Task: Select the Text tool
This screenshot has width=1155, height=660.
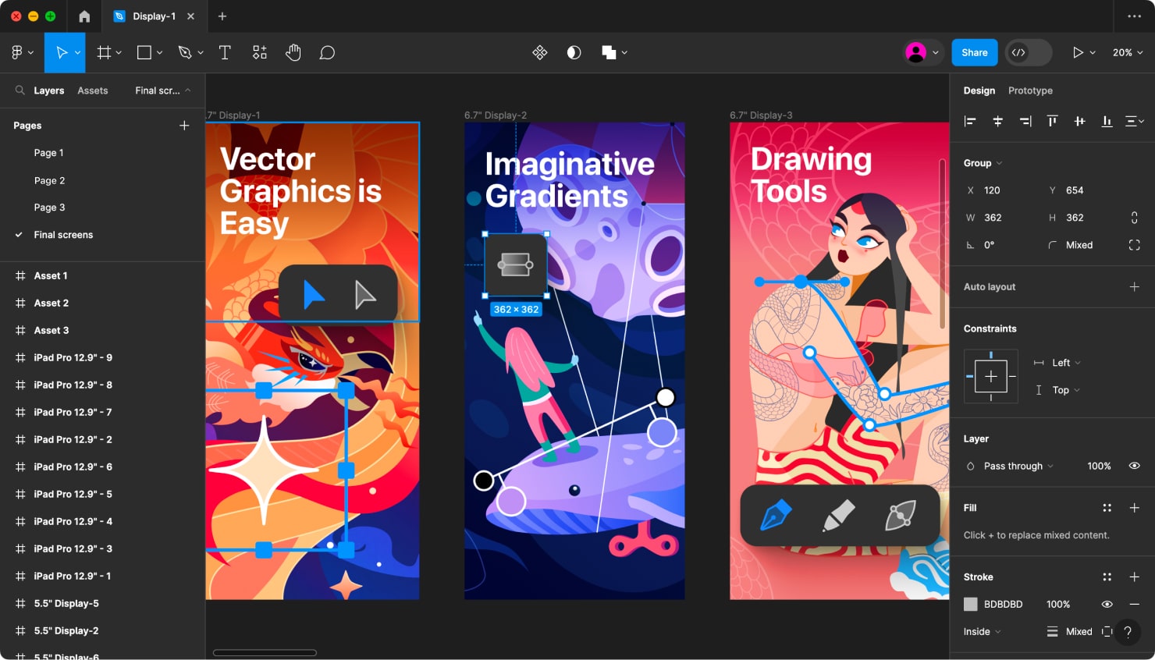Action: pyautogui.click(x=225, y=52)
